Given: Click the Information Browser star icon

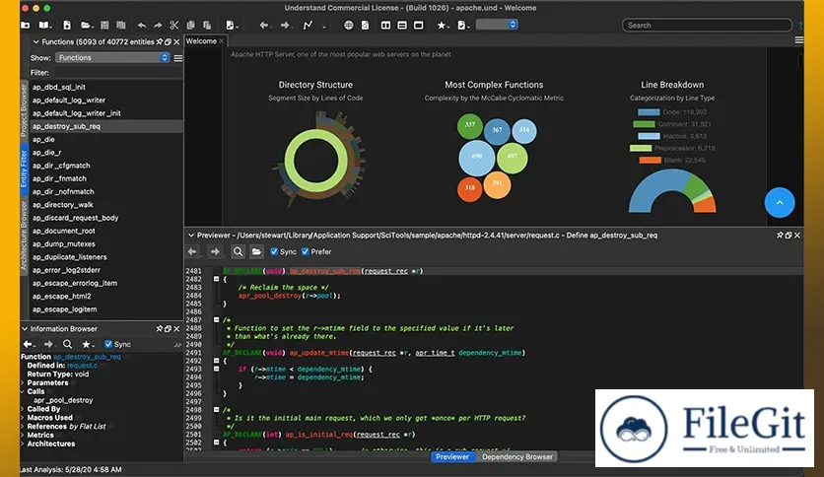Looking at the screenshot, I should click(x=87, y=345).
